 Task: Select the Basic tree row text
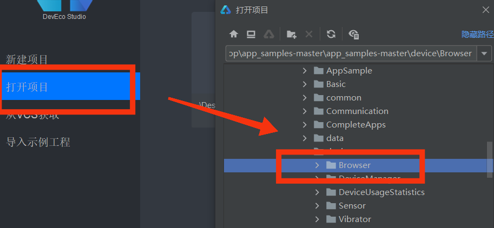[336, 84]
